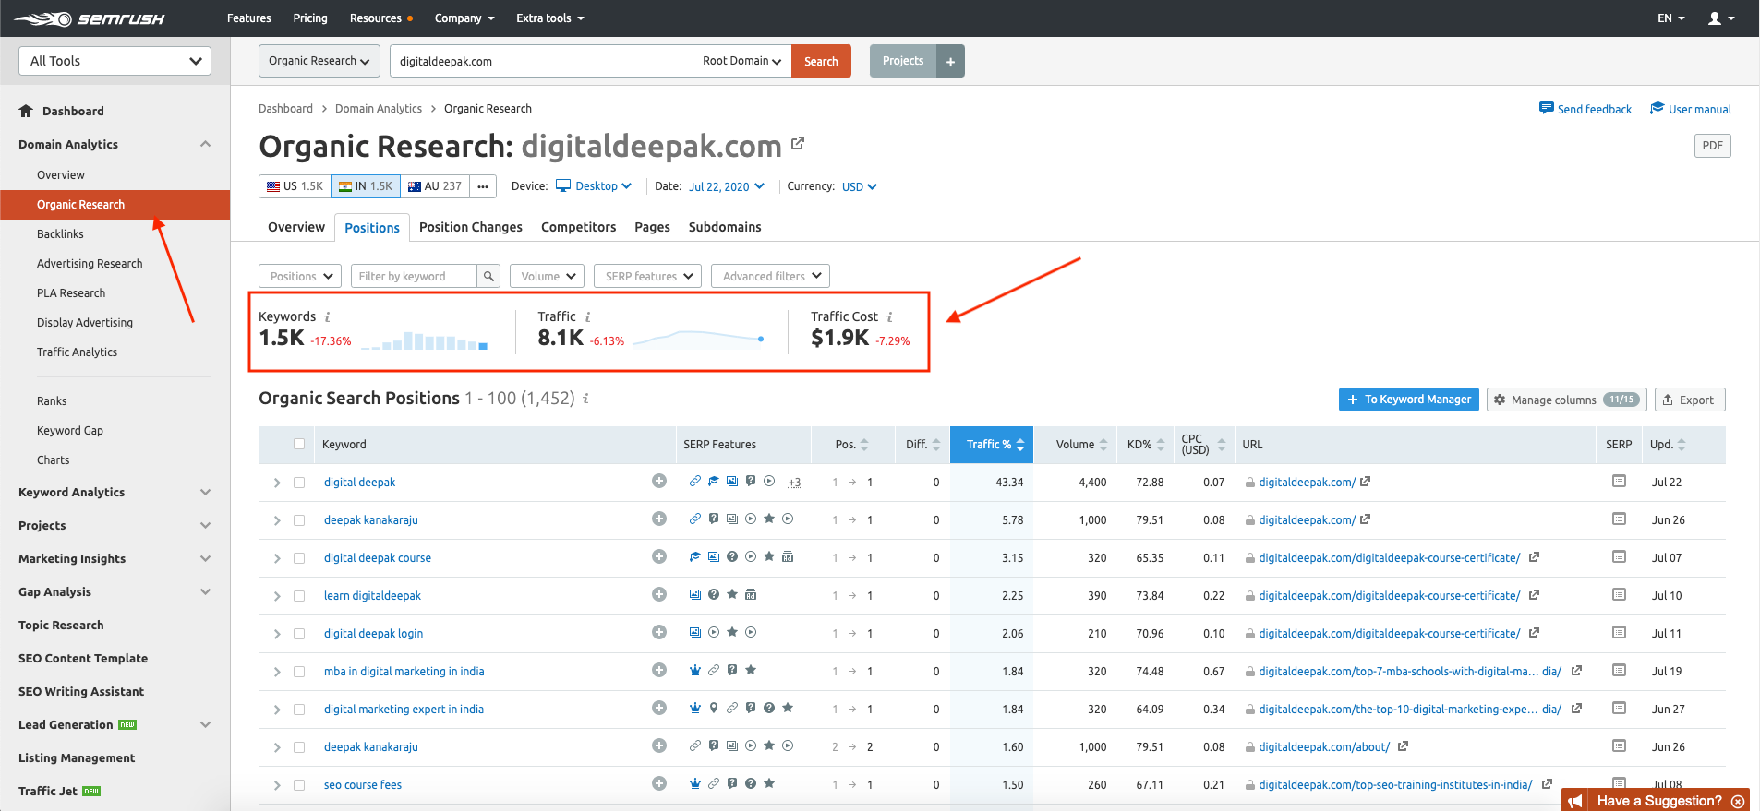The width and height of the screenshot is (1760, 811).
Task: Open Backlinks in the sidebar
Action: point(60,234)
